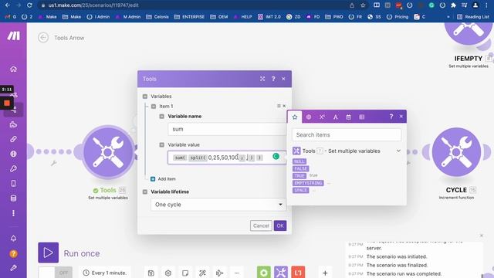Collapse the Tools Set multiple variables section
The image size is (494, 278).
pos(398,151)
